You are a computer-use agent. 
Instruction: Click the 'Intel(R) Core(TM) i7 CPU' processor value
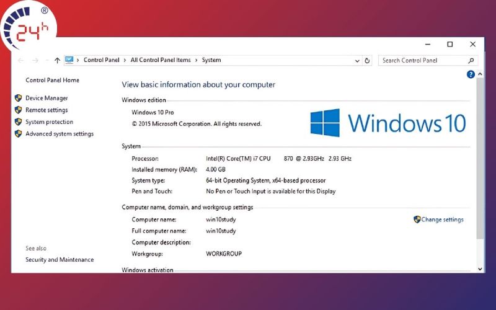click(238, 159)
